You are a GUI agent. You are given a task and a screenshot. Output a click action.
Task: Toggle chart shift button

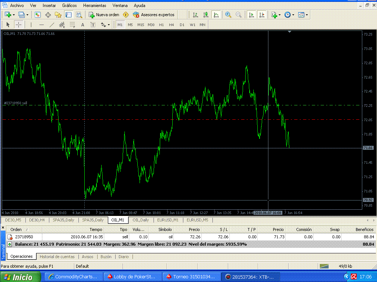click(262, 15)
